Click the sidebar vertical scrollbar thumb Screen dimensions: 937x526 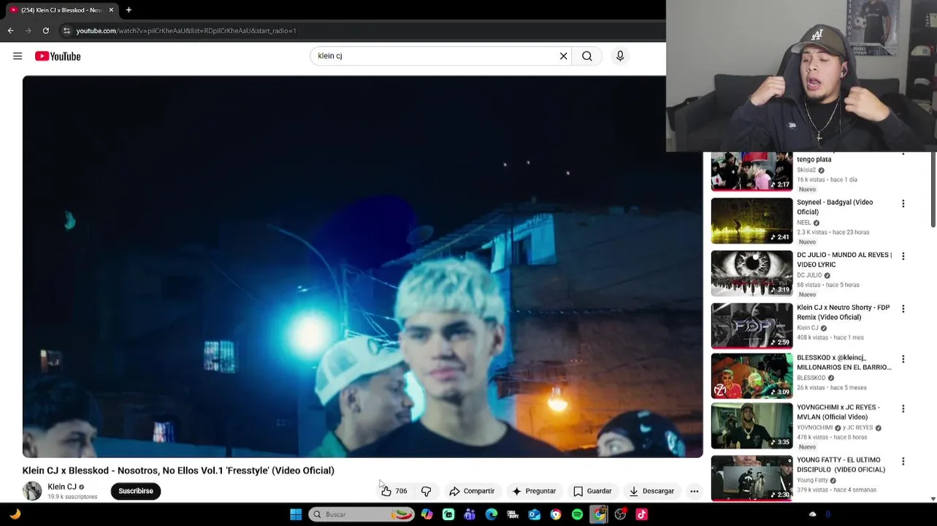[x=933, y=190]
